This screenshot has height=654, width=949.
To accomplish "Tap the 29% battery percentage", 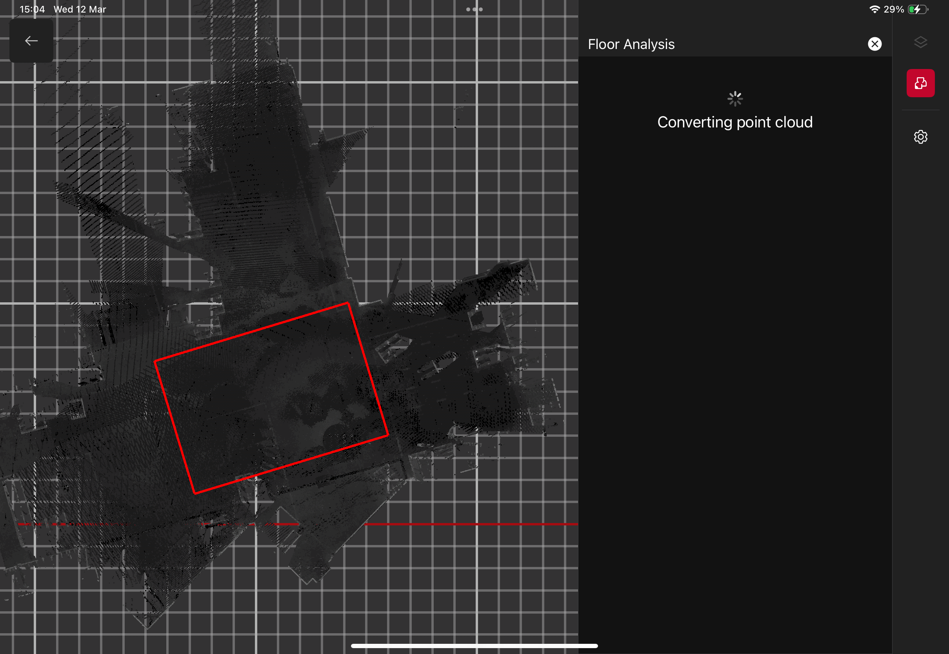I will pyautogui.click(x=893, y=9).
